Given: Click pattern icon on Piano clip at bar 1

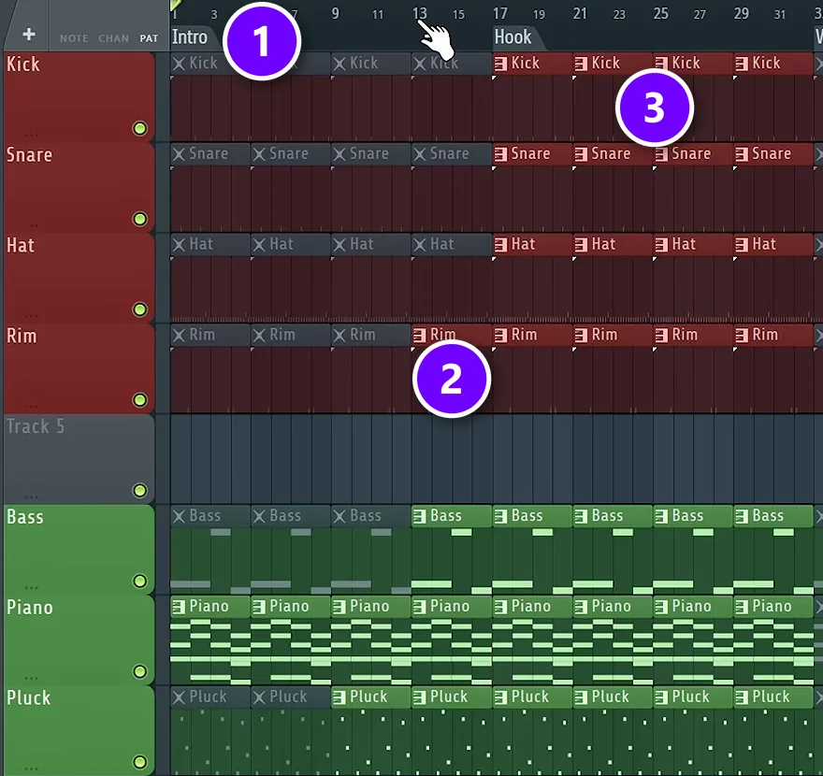Looking at the screenshot, I should 179,607.
